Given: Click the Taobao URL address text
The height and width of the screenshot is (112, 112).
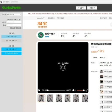Looking at the screenshot, I should pos(70,14).
